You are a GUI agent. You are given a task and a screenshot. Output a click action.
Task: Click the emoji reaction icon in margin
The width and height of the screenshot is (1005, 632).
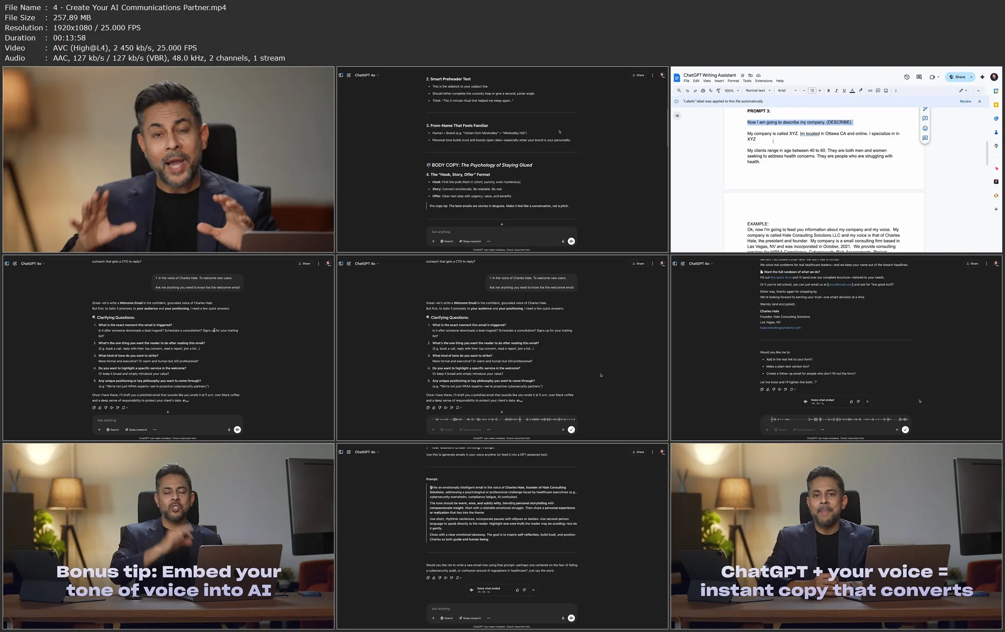(925, 128)
